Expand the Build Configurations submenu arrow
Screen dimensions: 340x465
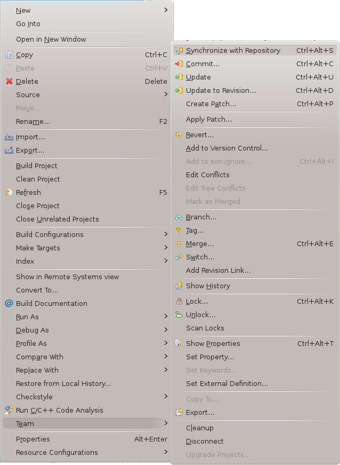[166, 234]
